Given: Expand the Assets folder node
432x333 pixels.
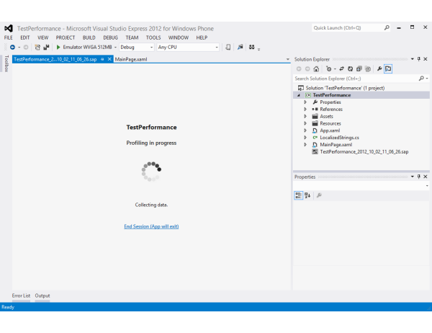Looking at the screenshot, I should pyautogui.click(x=305, y=117).
